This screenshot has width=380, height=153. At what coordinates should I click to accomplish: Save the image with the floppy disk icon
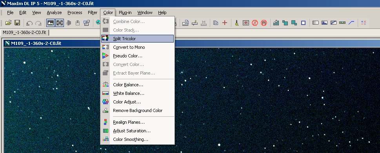[x=17, y=23]
